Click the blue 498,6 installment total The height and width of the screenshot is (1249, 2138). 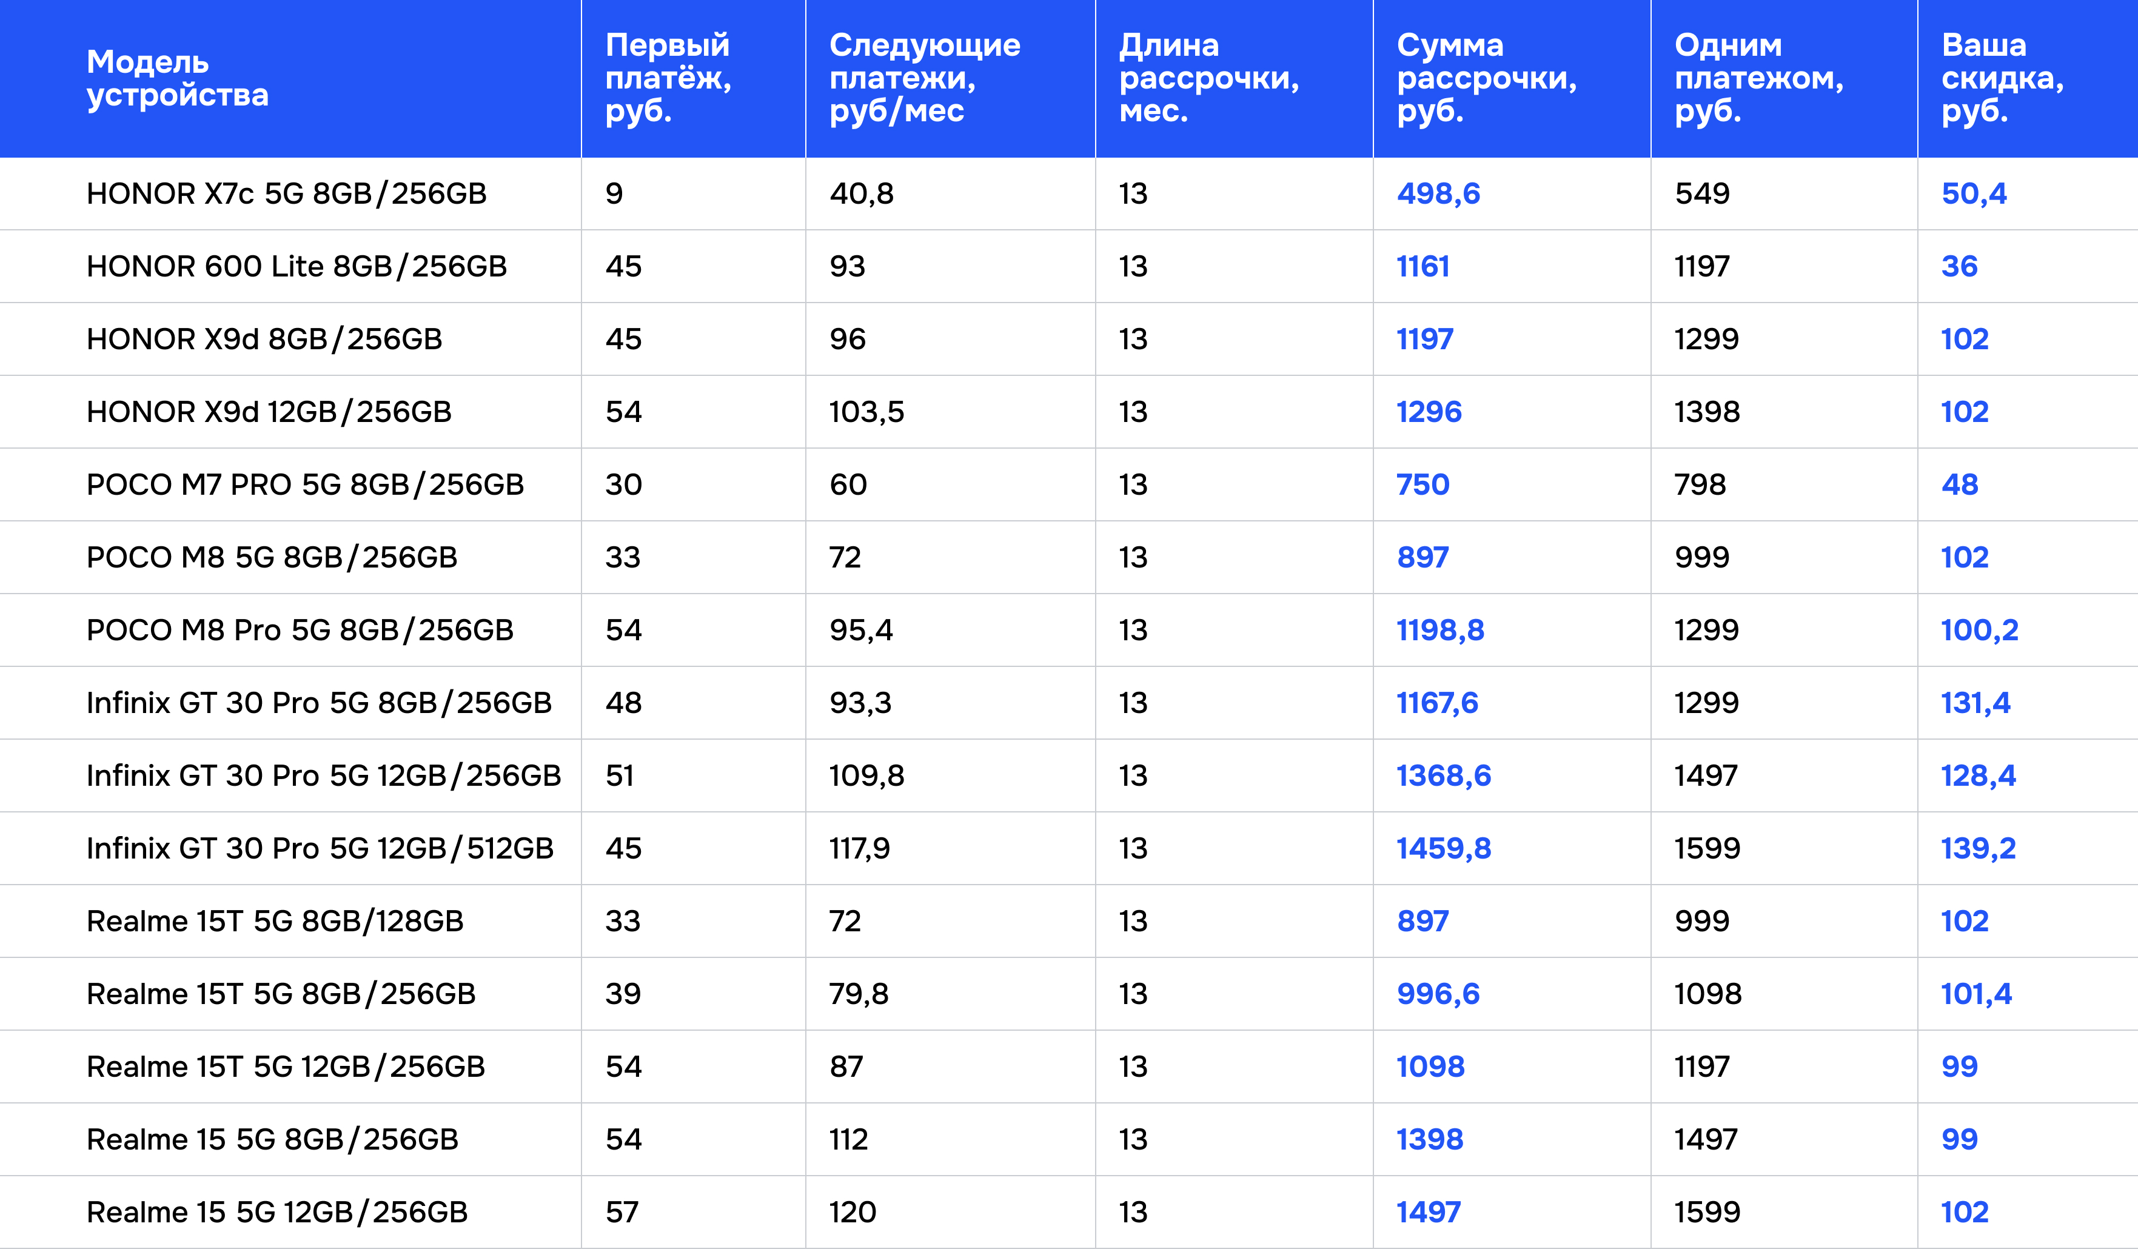[1438, 193]
